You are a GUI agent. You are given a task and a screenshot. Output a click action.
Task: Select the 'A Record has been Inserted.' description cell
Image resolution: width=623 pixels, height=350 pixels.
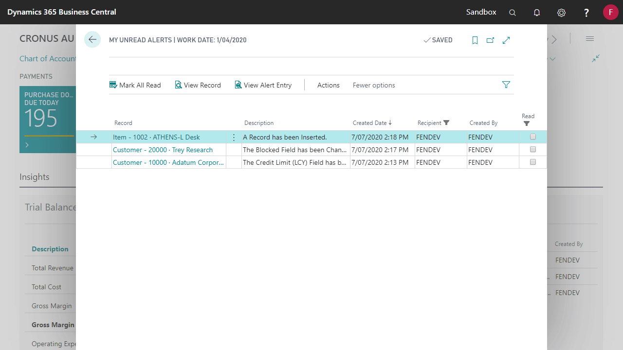[x=295, y=137]
